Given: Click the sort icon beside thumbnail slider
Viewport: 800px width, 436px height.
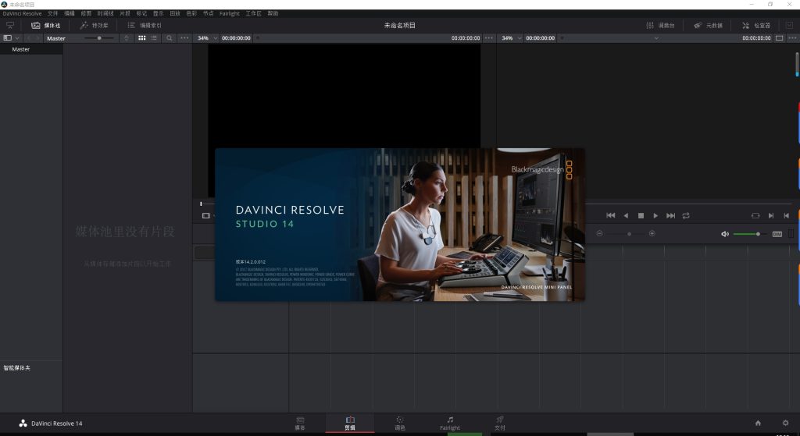Looking at the screenshot, I should click(127, 38).
